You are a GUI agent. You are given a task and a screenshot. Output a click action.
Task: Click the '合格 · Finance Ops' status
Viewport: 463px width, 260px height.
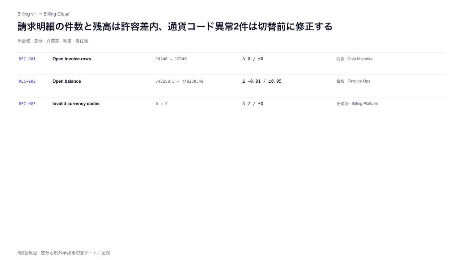point(353,81)
